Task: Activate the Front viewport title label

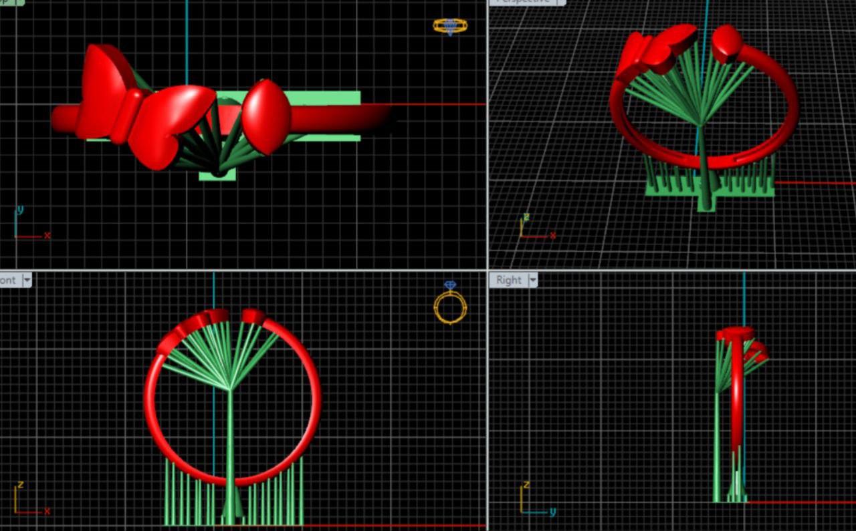Action: [x=8, y=281]
